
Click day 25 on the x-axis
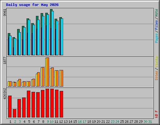[122, 122]
